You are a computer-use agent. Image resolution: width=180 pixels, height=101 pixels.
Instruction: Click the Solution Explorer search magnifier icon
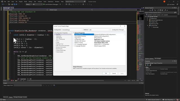pos(175,13)
